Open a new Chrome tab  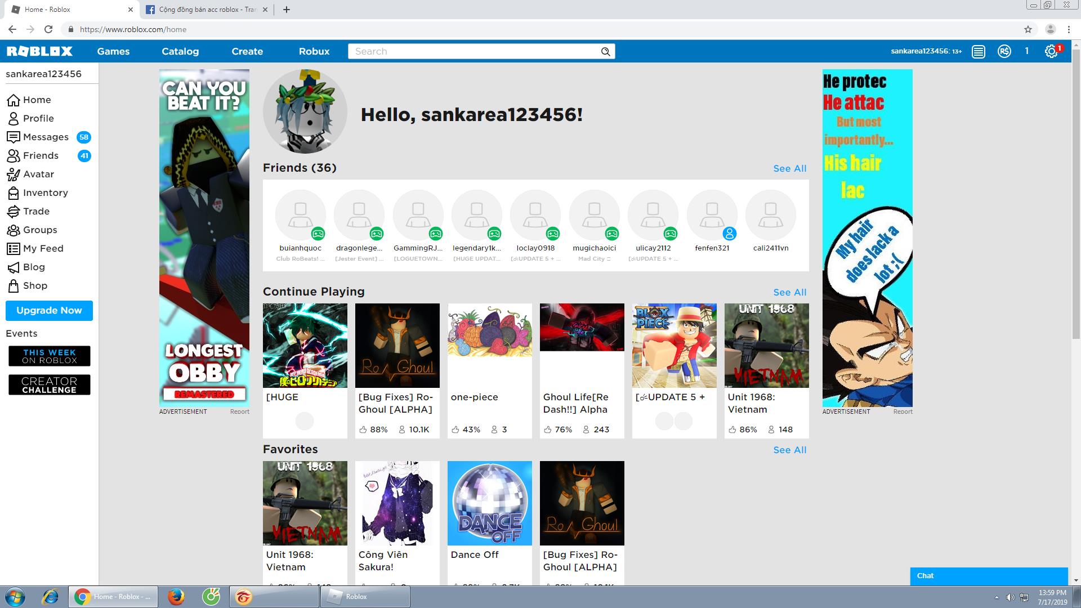[286, 10]
